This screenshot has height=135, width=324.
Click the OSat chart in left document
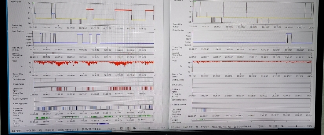[x=94, y=66]
